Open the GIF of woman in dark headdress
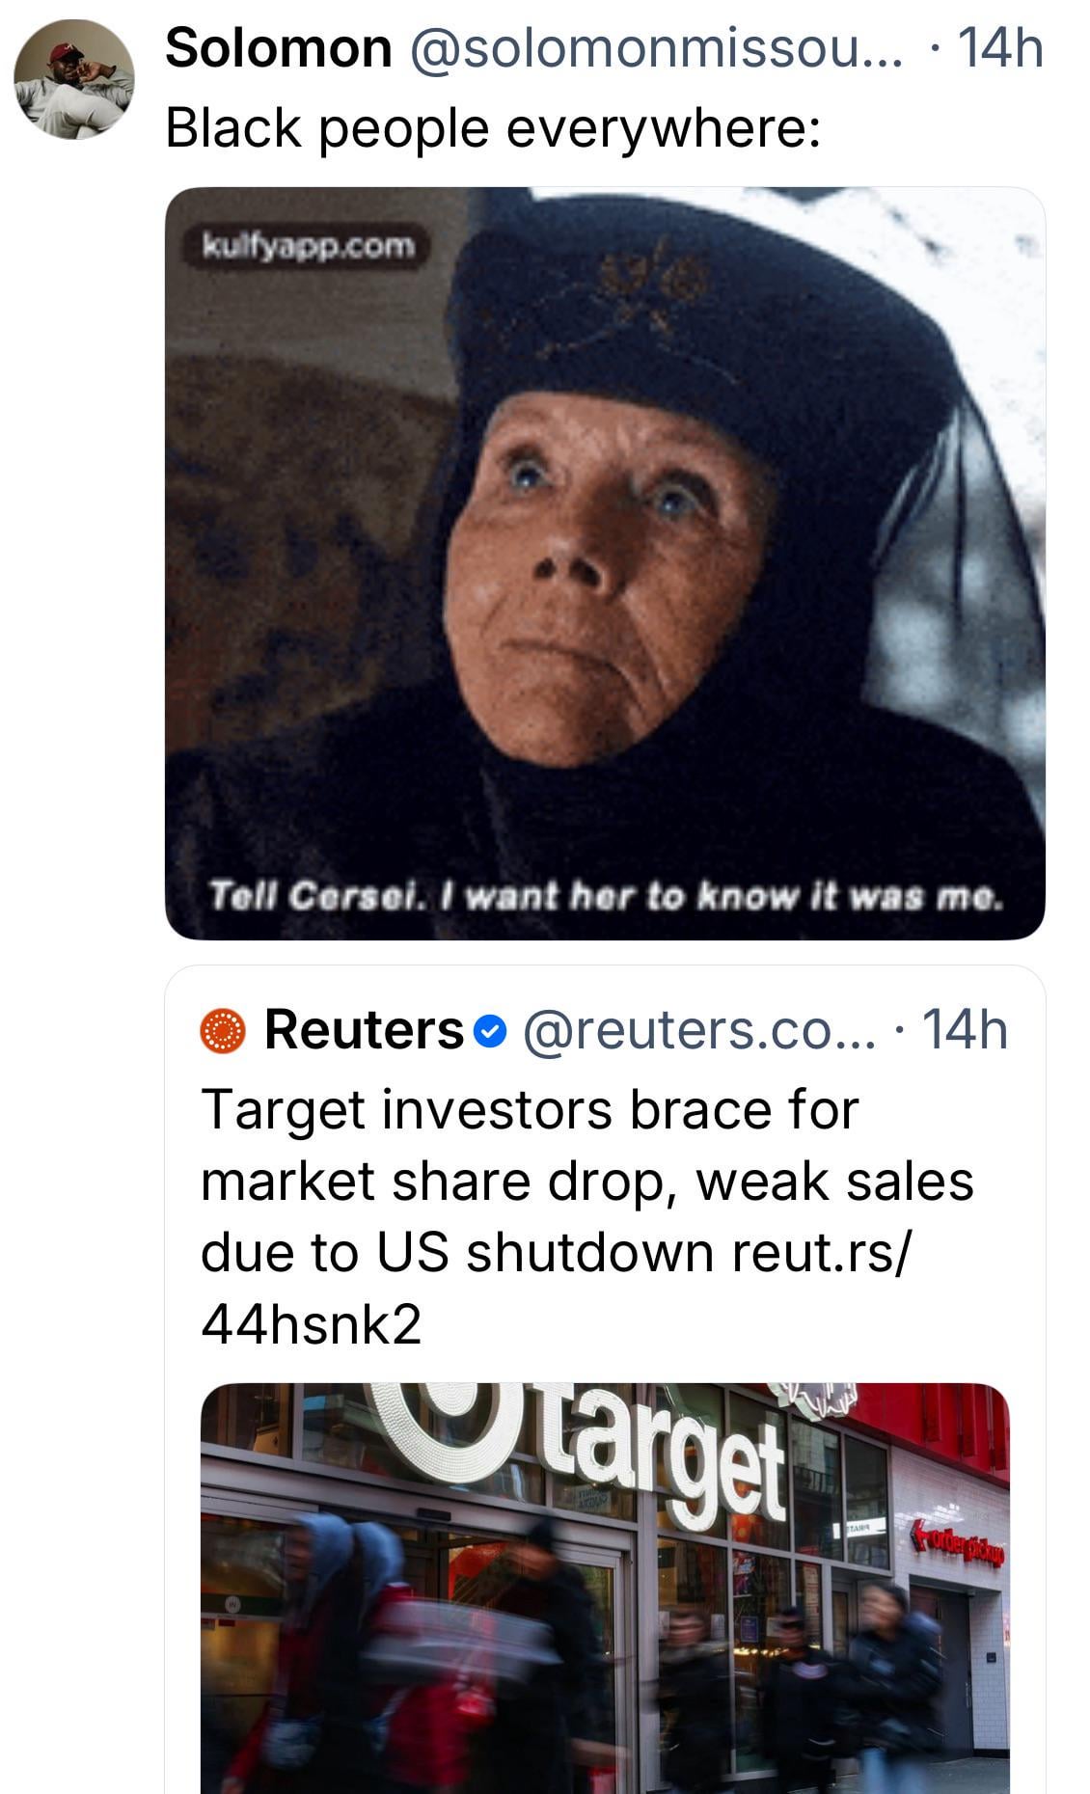The image size is (1090, 1794). pos(605,562)
